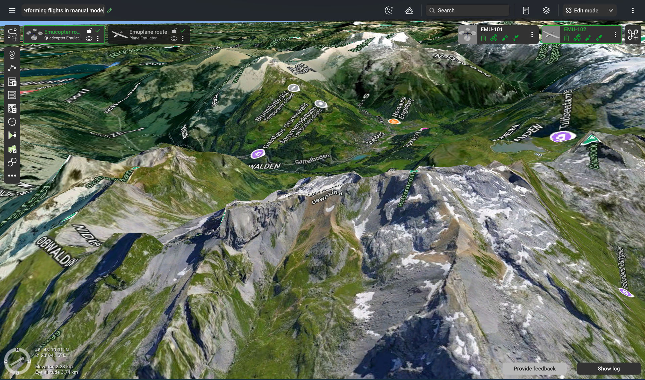This screenshot has width=645, height=380.
Task: Click the add new route icon
Action: 12,34
